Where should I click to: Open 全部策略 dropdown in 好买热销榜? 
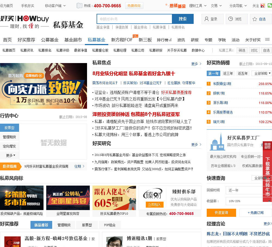coord(262,73)
